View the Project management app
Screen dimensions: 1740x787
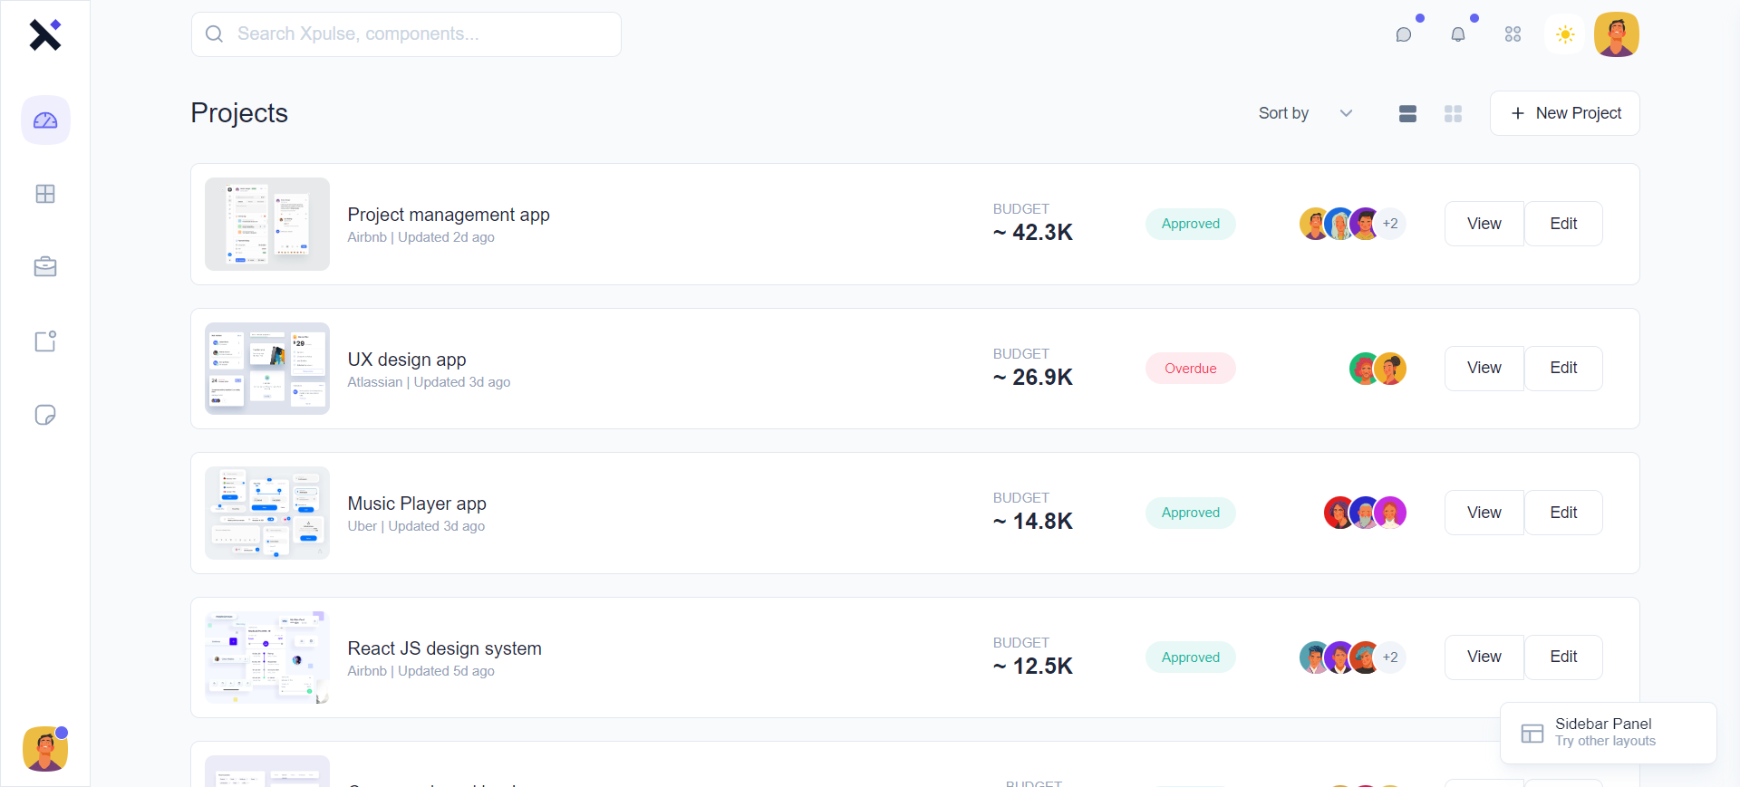pos(1484,224)
